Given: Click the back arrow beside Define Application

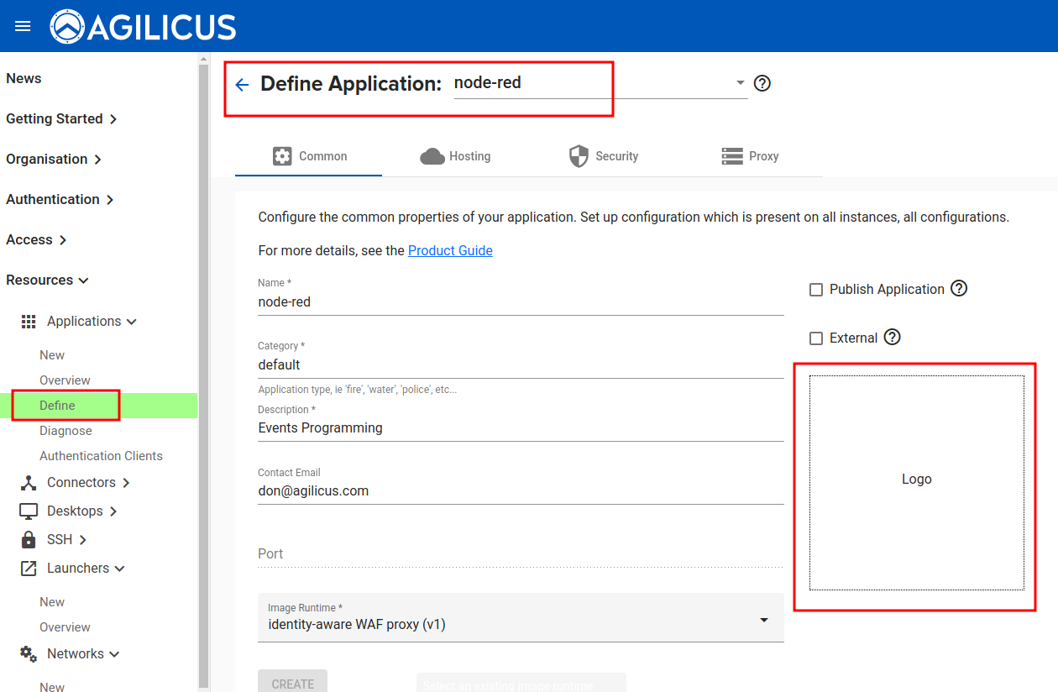Looking at the screenshot, I should pyautogui.click(x=242, y=84).
